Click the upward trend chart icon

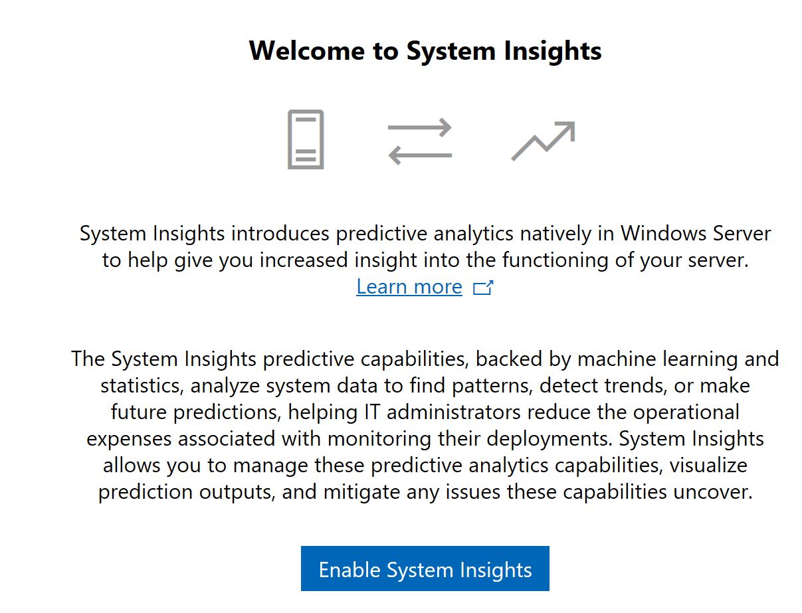543,141
